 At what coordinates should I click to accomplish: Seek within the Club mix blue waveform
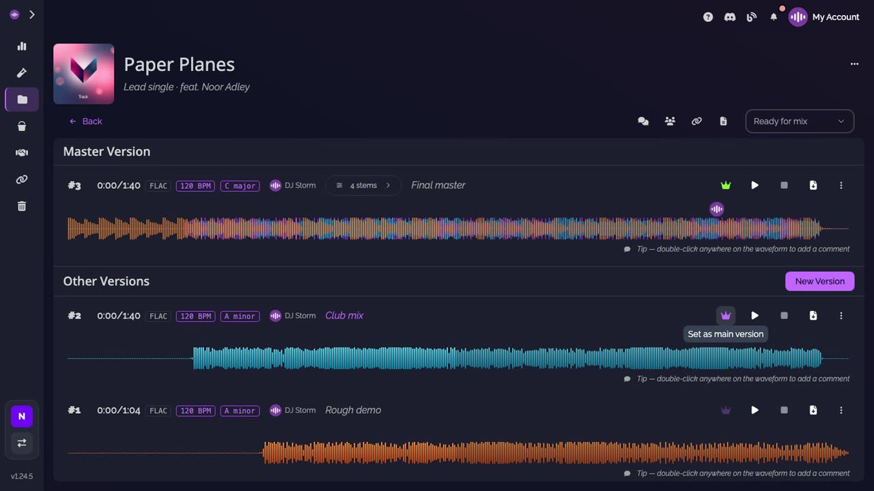click(458, 358)
